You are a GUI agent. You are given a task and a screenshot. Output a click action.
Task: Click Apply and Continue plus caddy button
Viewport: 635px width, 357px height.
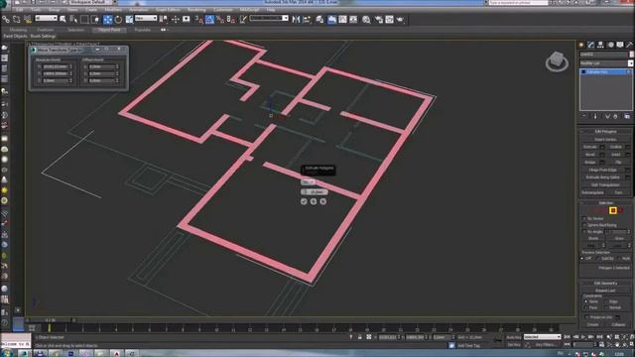pos(314,201)
